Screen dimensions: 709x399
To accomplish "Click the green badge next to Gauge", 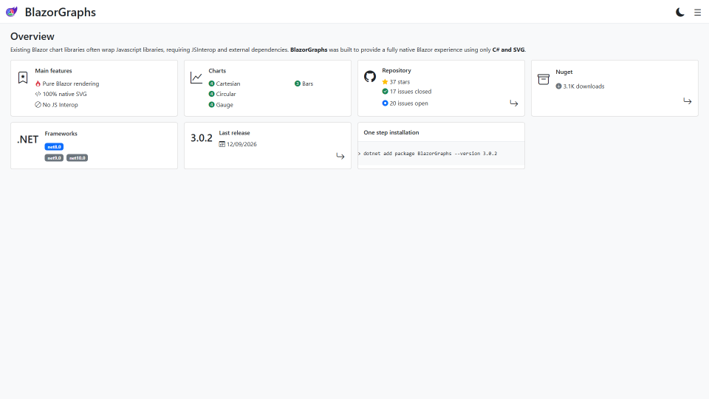I will [212, 104].
